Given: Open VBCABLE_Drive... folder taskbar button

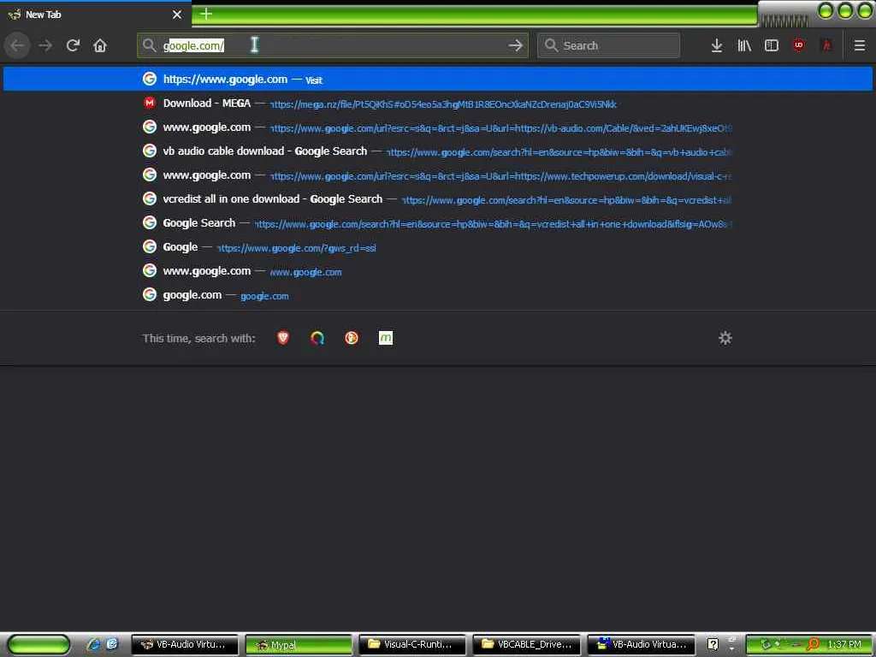Looking at the screenshot, I should [x=527, y=645].
